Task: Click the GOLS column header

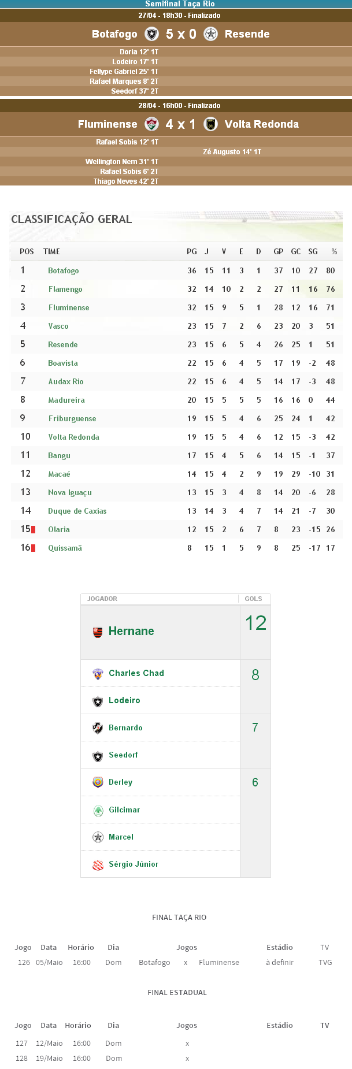Action: coord(253,599)
